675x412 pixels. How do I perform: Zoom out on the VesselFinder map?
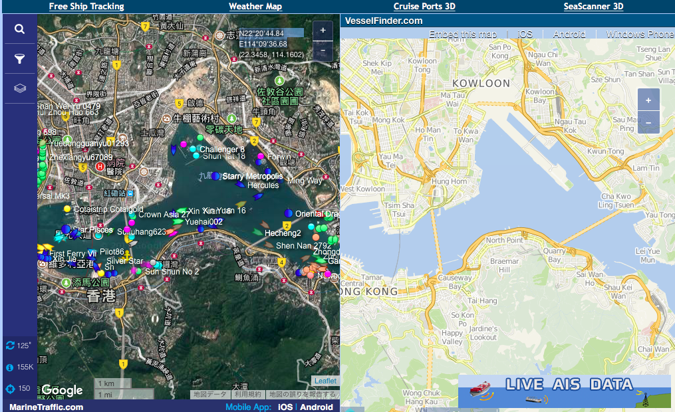tap(648, 122)
